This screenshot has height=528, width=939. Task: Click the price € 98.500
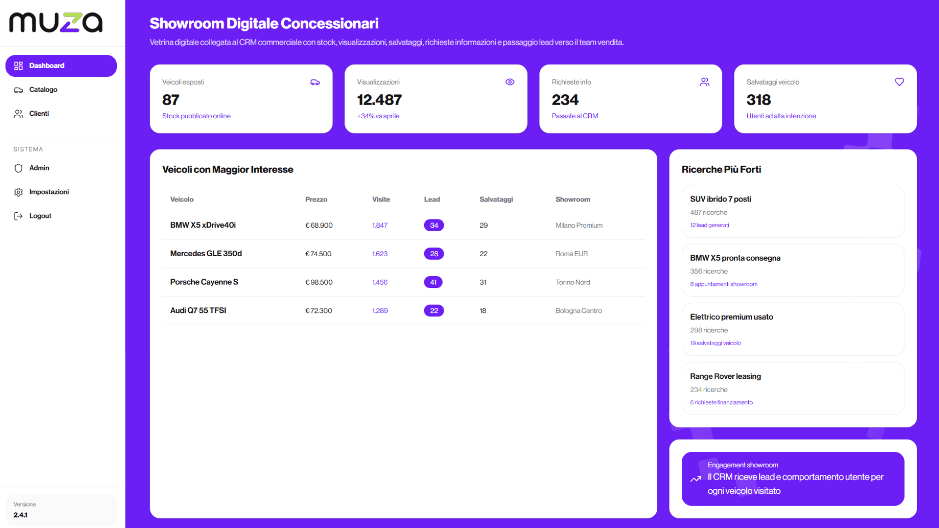click(x=319, y=283)
